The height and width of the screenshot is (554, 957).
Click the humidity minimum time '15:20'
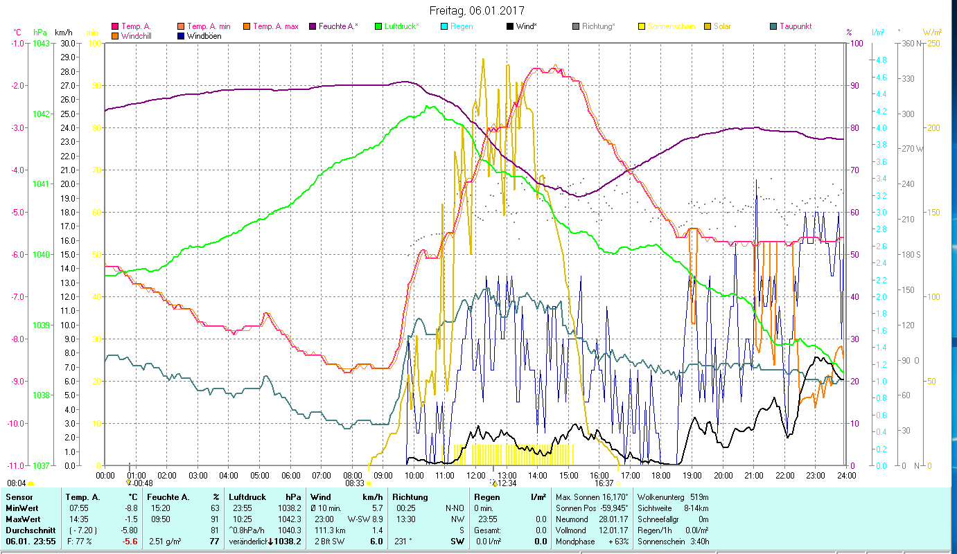[161, 508]
